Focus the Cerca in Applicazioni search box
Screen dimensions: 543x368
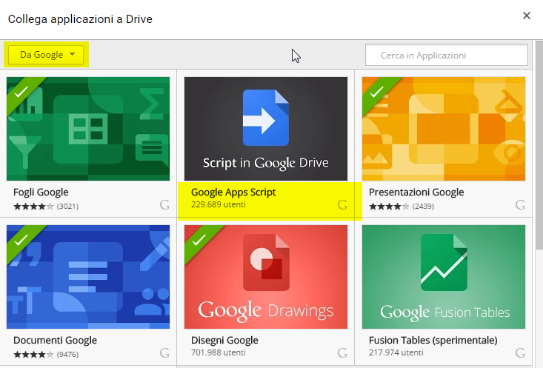[447, 55]
